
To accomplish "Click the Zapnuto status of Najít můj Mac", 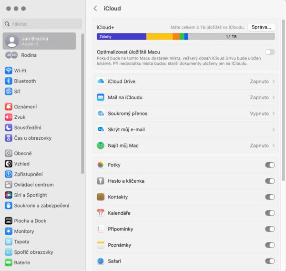I will (259, 146).
